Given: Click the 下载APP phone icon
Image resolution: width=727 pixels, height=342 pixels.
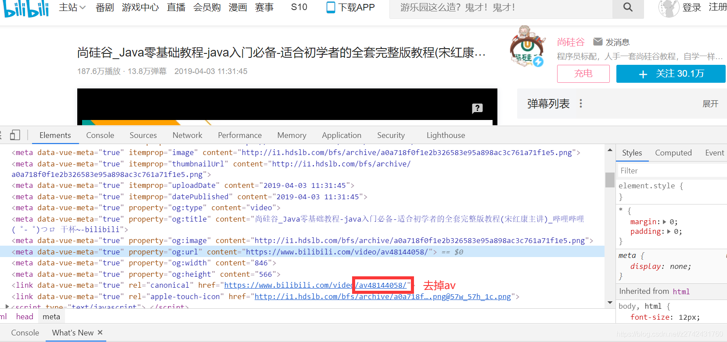Looking at the screenshot, I should click(x=331, y=7).
